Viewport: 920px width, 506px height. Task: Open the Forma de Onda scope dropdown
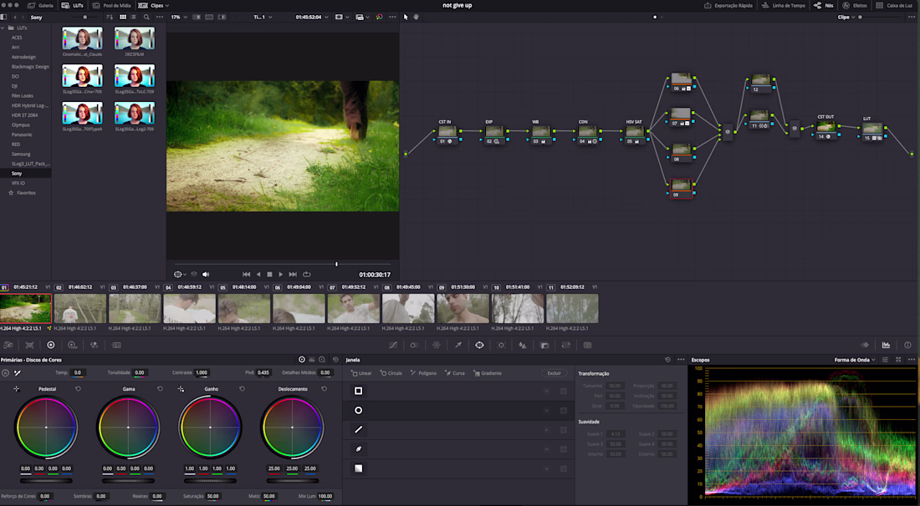(855, 360)
